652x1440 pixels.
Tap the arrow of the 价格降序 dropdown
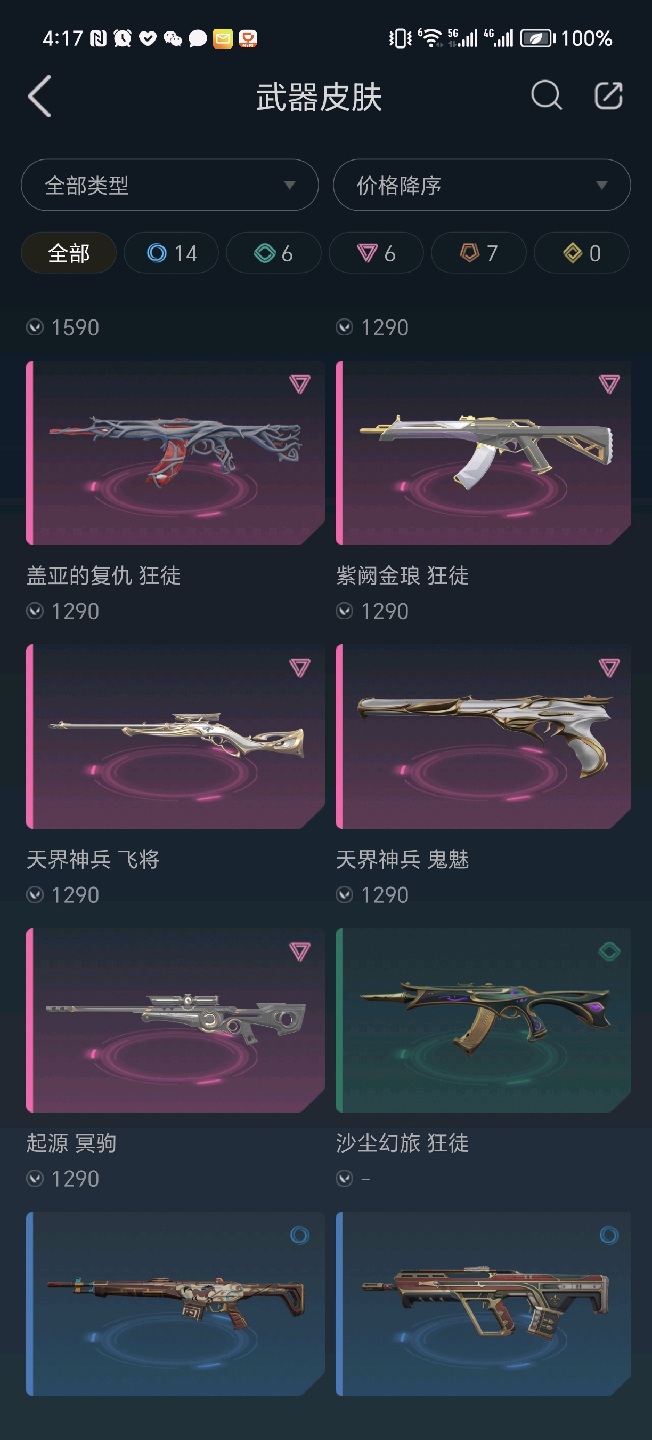601,185
